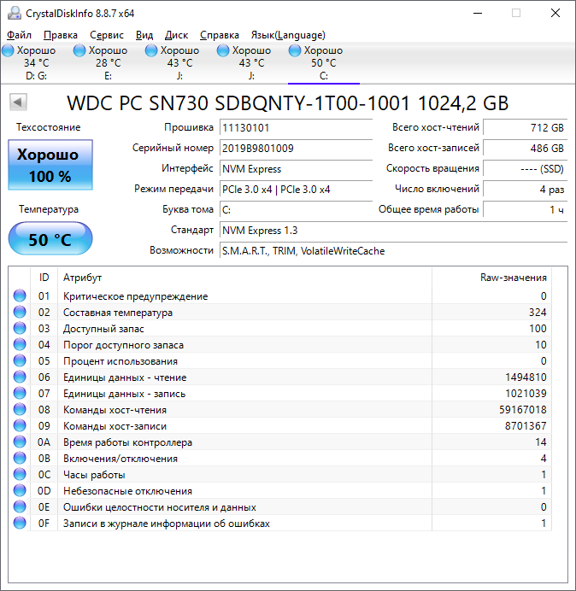
Task: Click the CrystalDiskInfo app icon in the title bar
Action: [x=15, y=13]
